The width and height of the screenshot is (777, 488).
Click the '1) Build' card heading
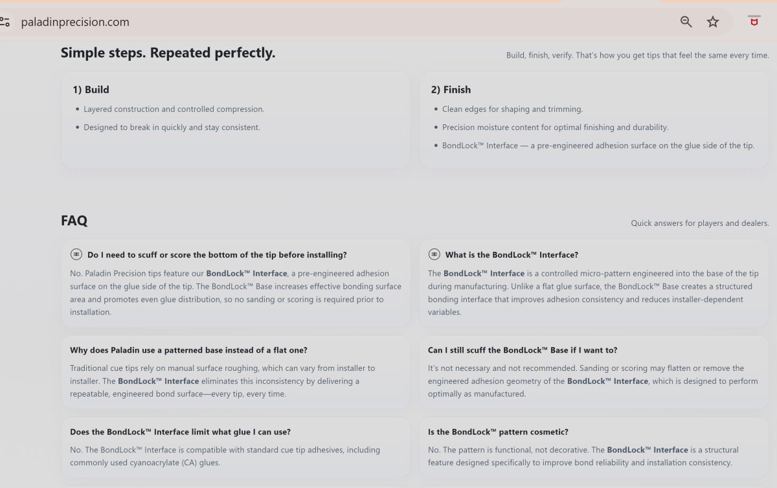click(91, 89)
